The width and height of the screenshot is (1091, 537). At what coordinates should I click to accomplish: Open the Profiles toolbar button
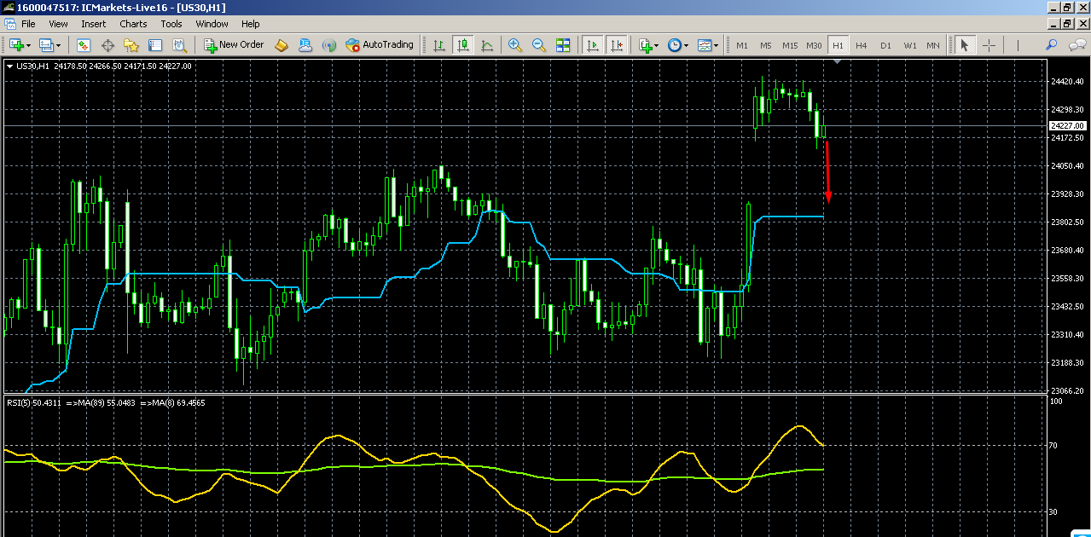pos(46,45)
